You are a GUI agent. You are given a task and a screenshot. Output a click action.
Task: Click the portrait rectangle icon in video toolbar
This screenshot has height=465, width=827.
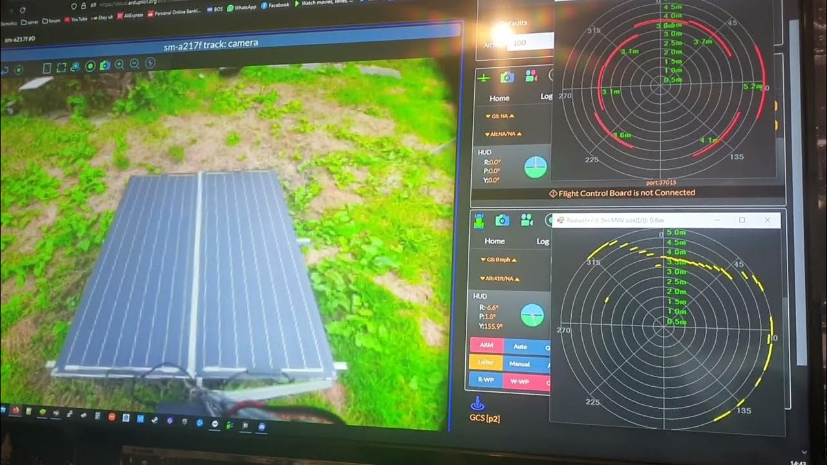(x=47, y=68)
